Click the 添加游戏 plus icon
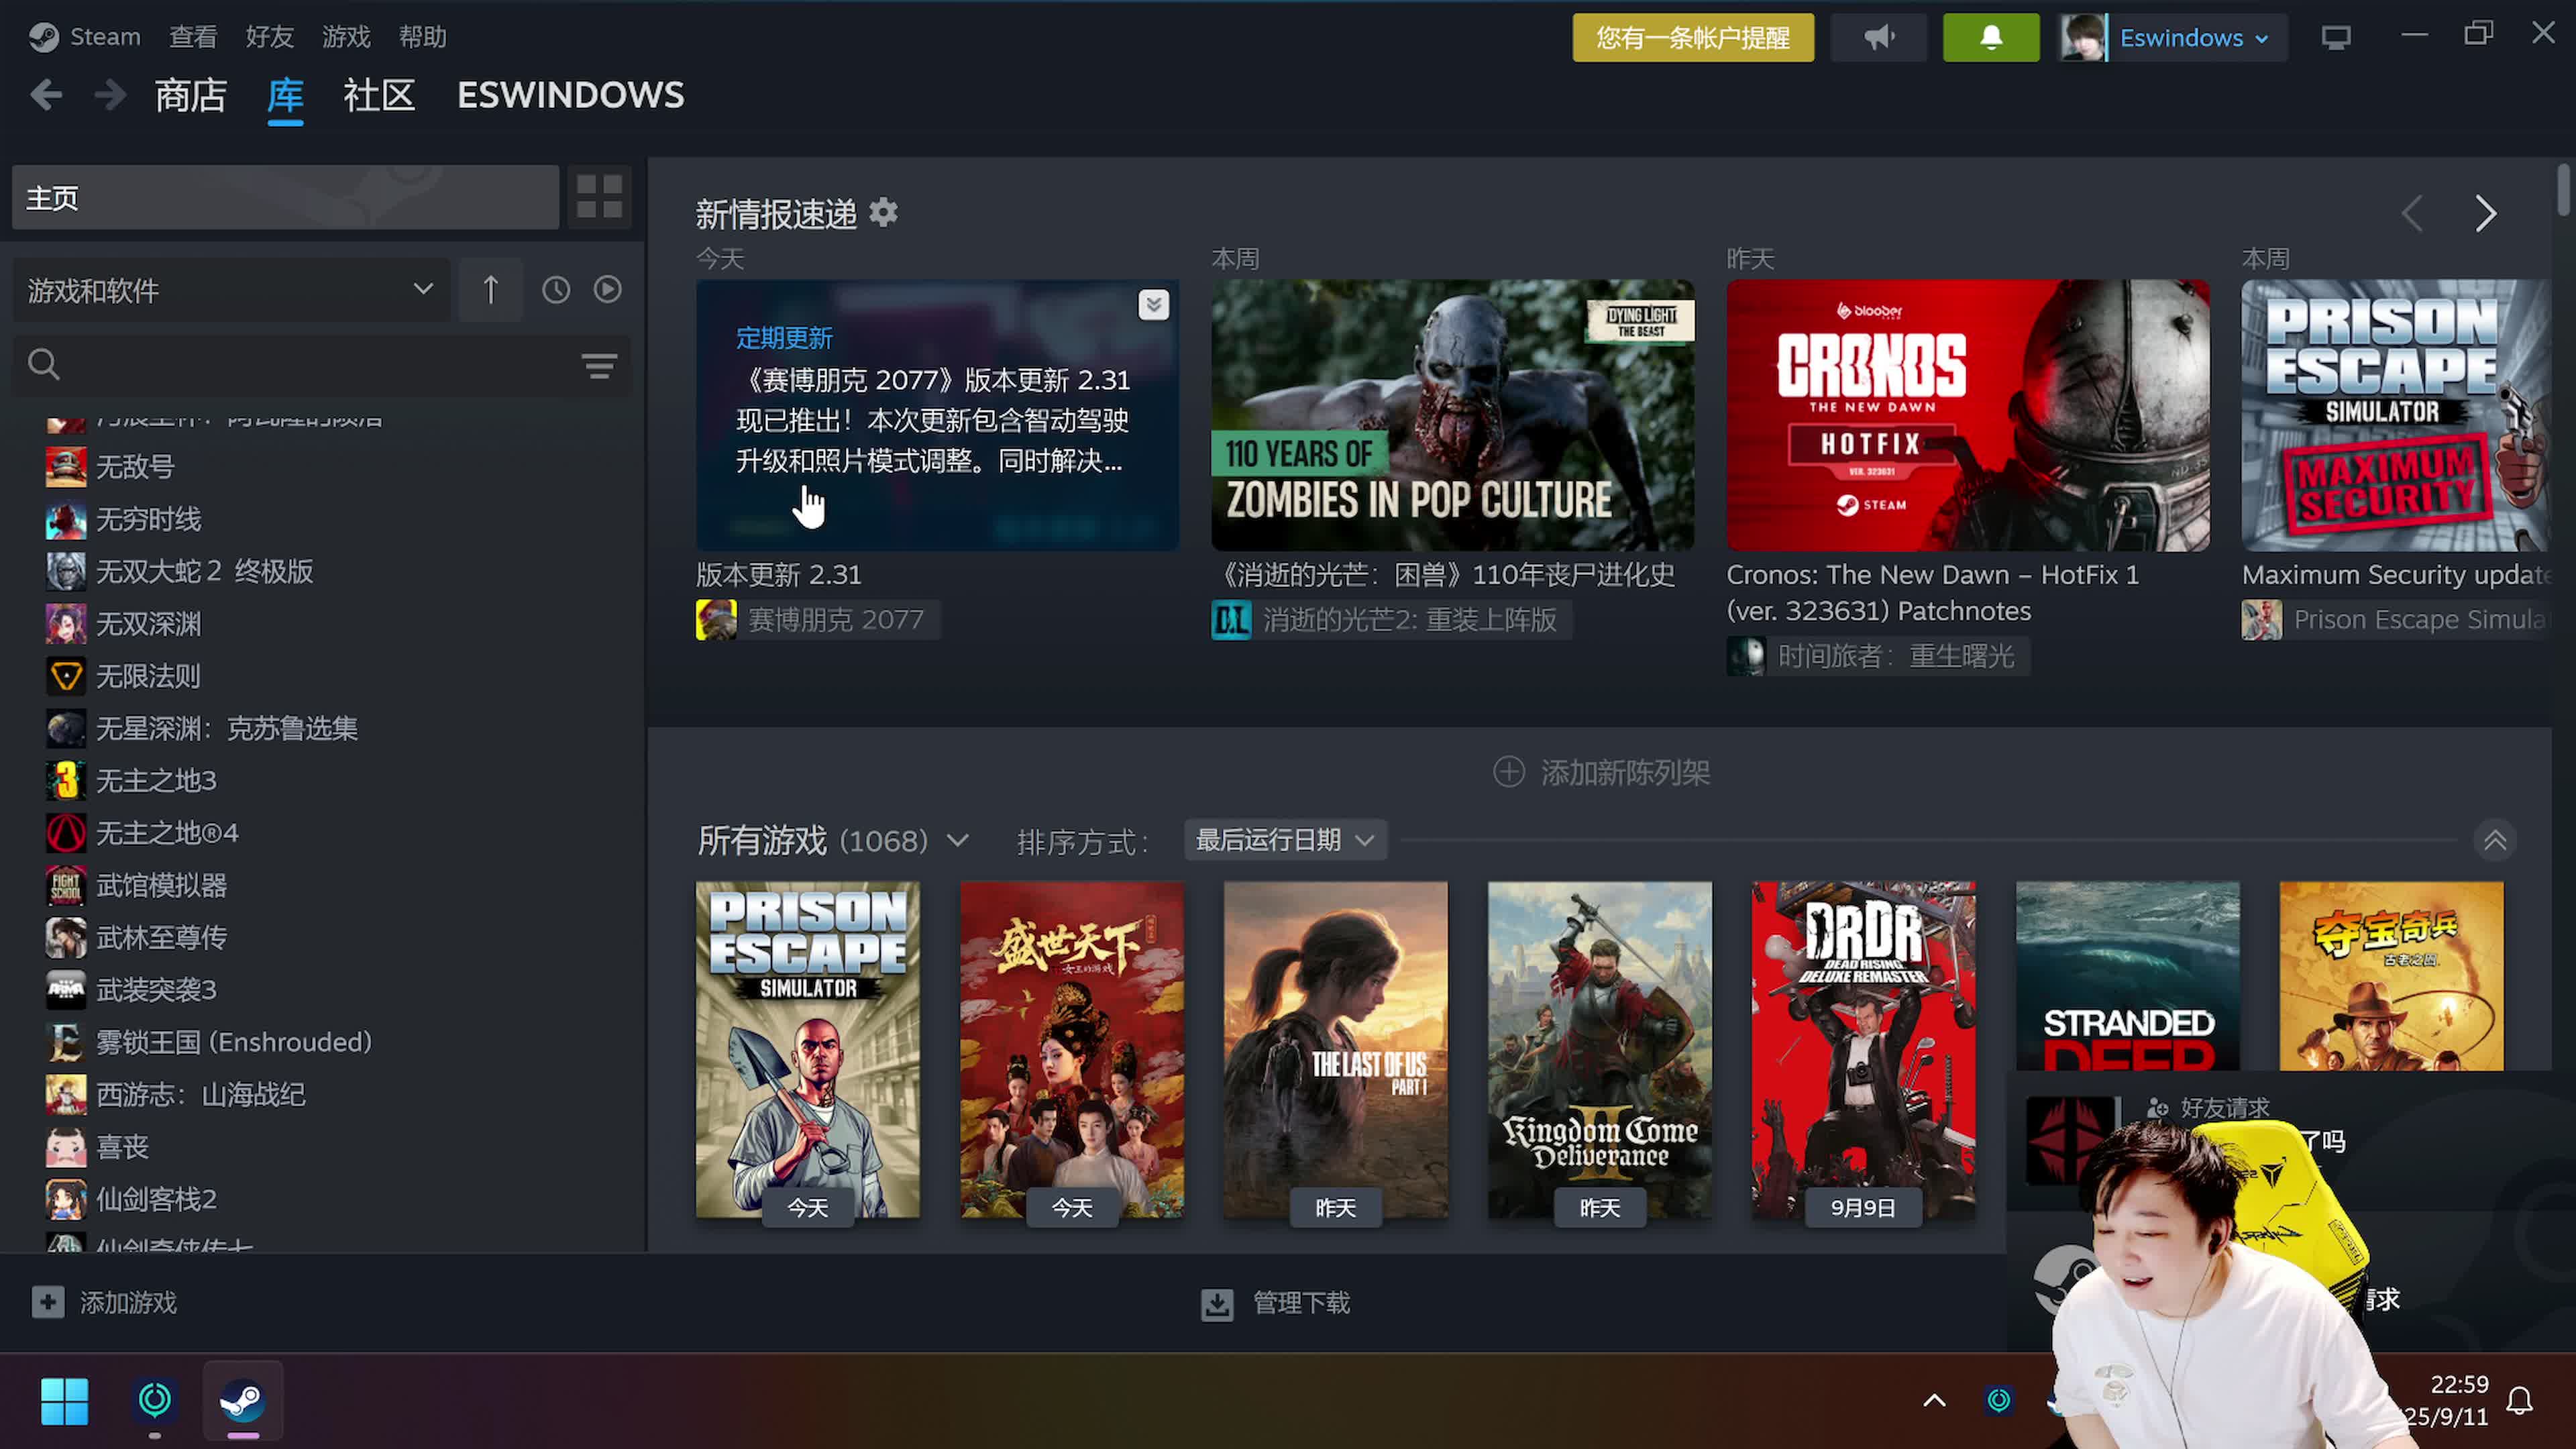Screen dimensions: 2576x1449 click(47, 1302)
